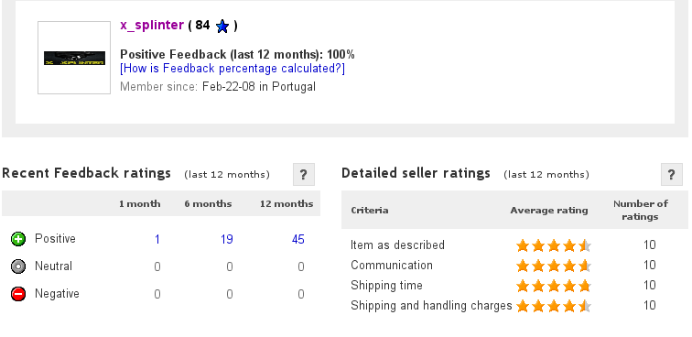This screenshot has height=337, width=692.
Task: Open x_splinter seller avatar image
Action: tap(74, 58)
